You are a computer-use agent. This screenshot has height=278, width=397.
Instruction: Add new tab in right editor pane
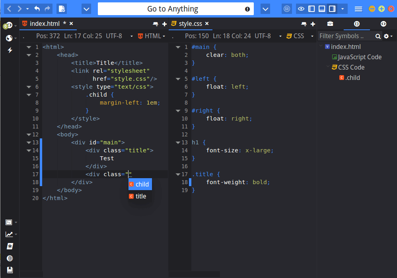coord(313,24)
